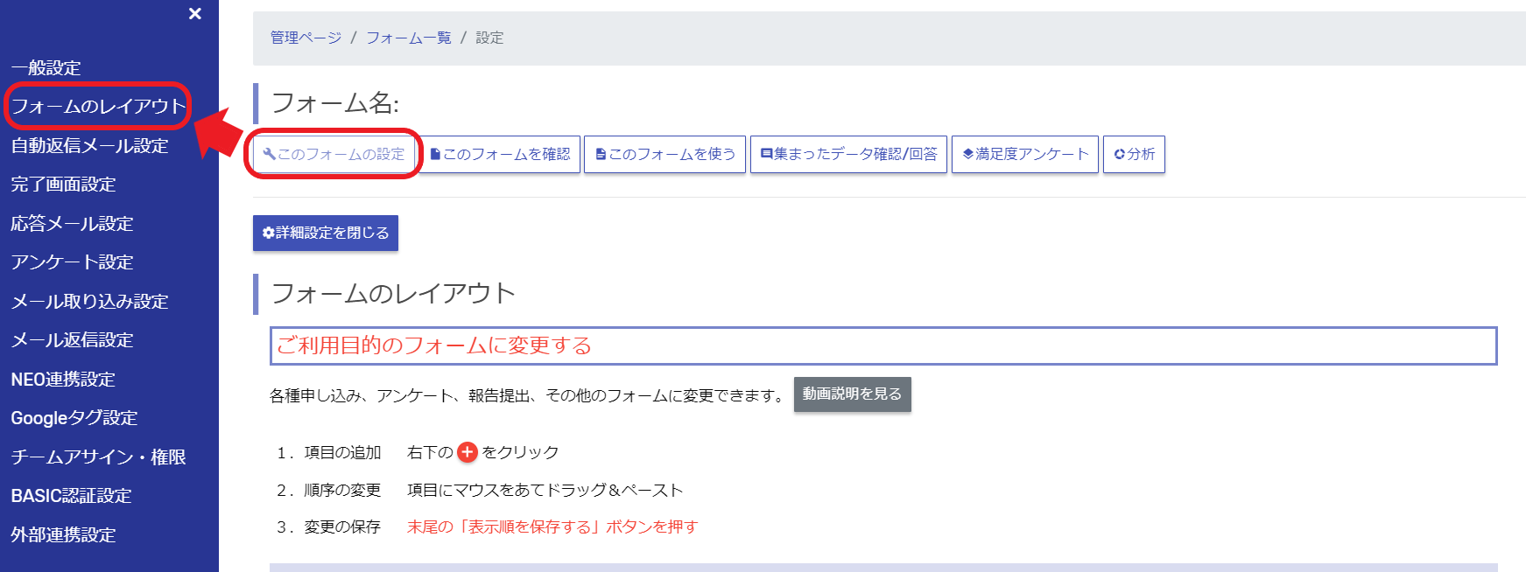Click the 順序の変更 step text
This screenshot has height=572, width=1526.
click(x=342, y=490)
